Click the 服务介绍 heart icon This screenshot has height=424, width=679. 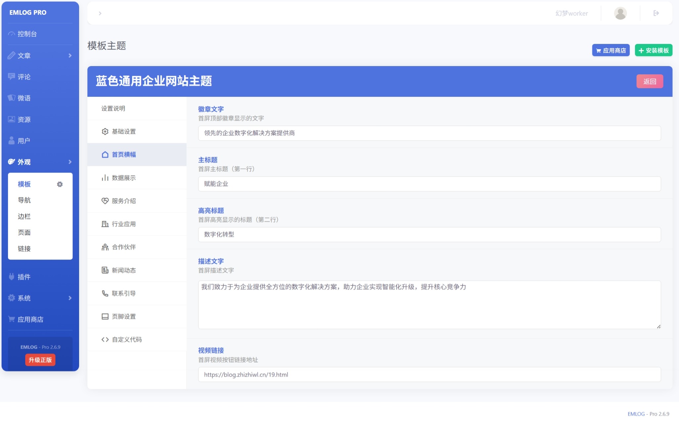click(105, 201)
